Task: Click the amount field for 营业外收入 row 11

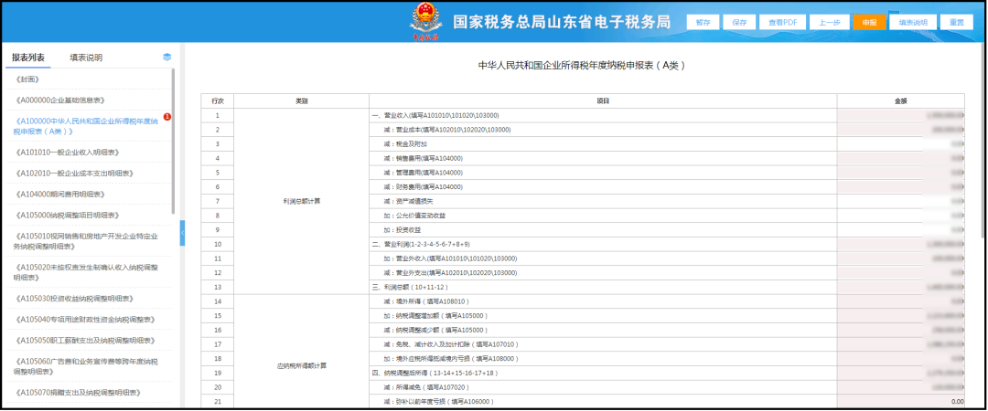Action: pos(900,258)
